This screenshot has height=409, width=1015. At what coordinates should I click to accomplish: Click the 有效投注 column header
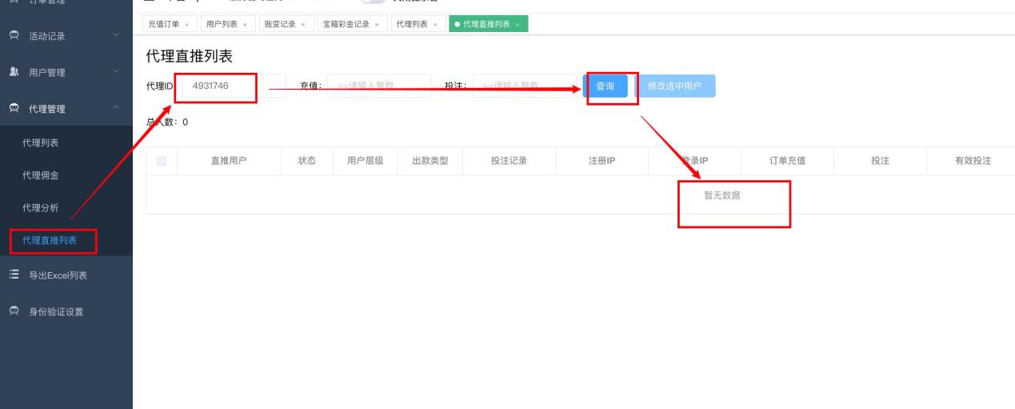coord(973,161)
